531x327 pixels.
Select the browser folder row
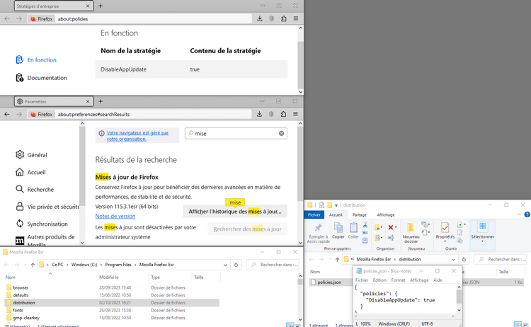(112, 287)
